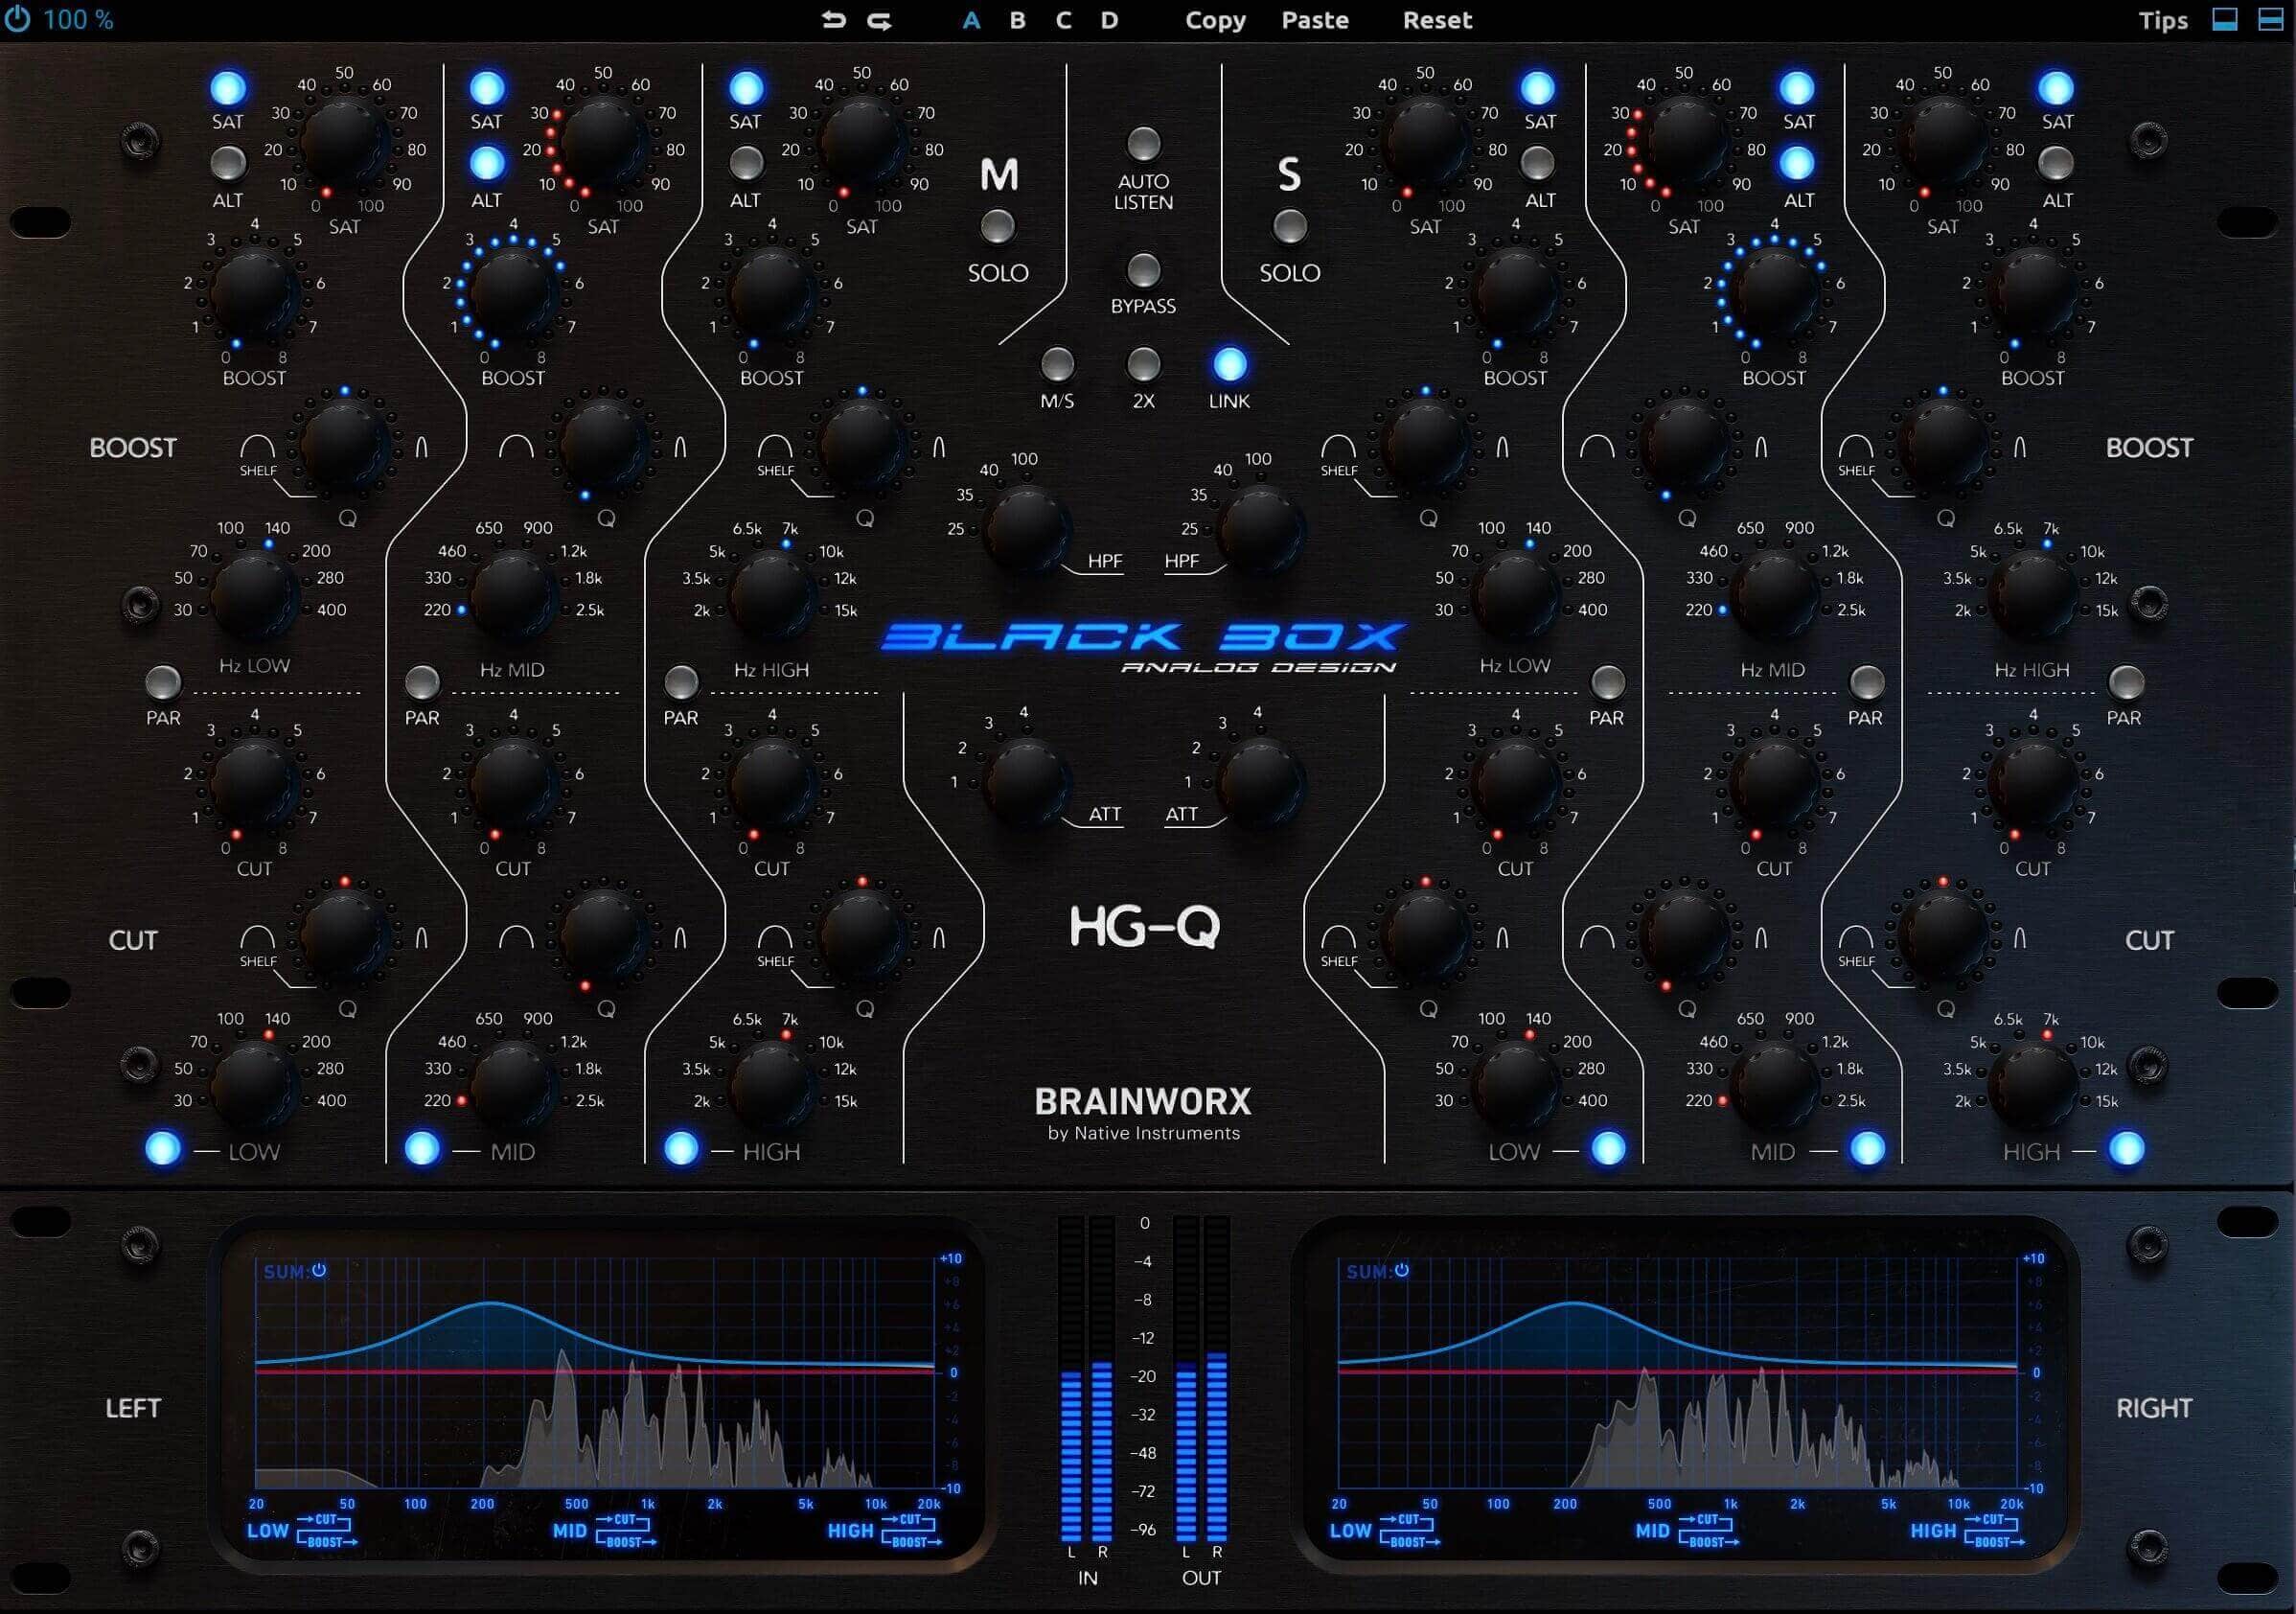Screen dimensions: 2296x1614
Task: Select preset slot B
Action: [1017, 20]
